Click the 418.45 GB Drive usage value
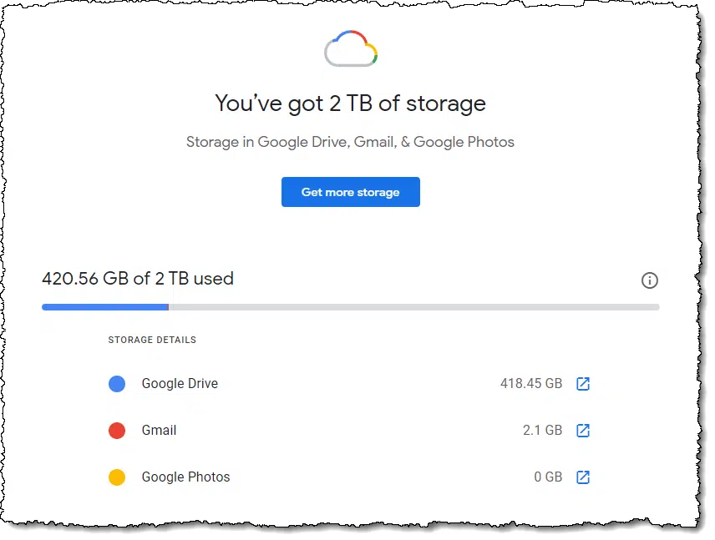The width and height of the screenshot is (715, 540). (530, 383)
